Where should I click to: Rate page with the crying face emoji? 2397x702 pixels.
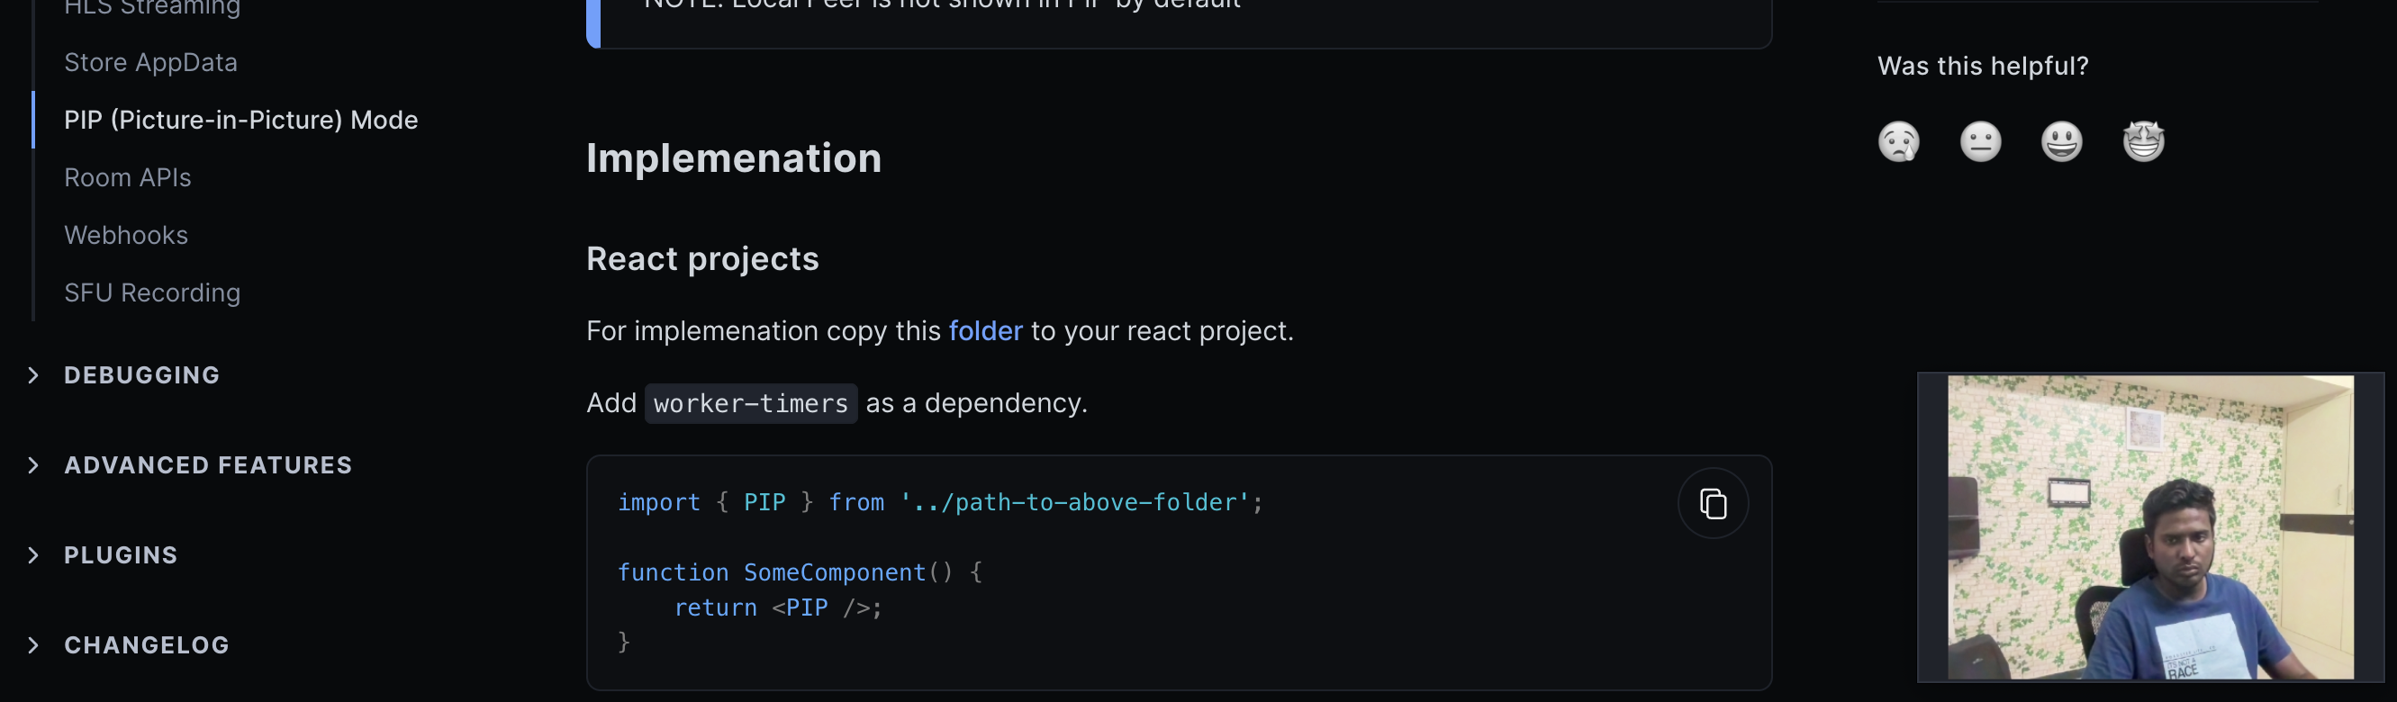[x=1898, y=142]
